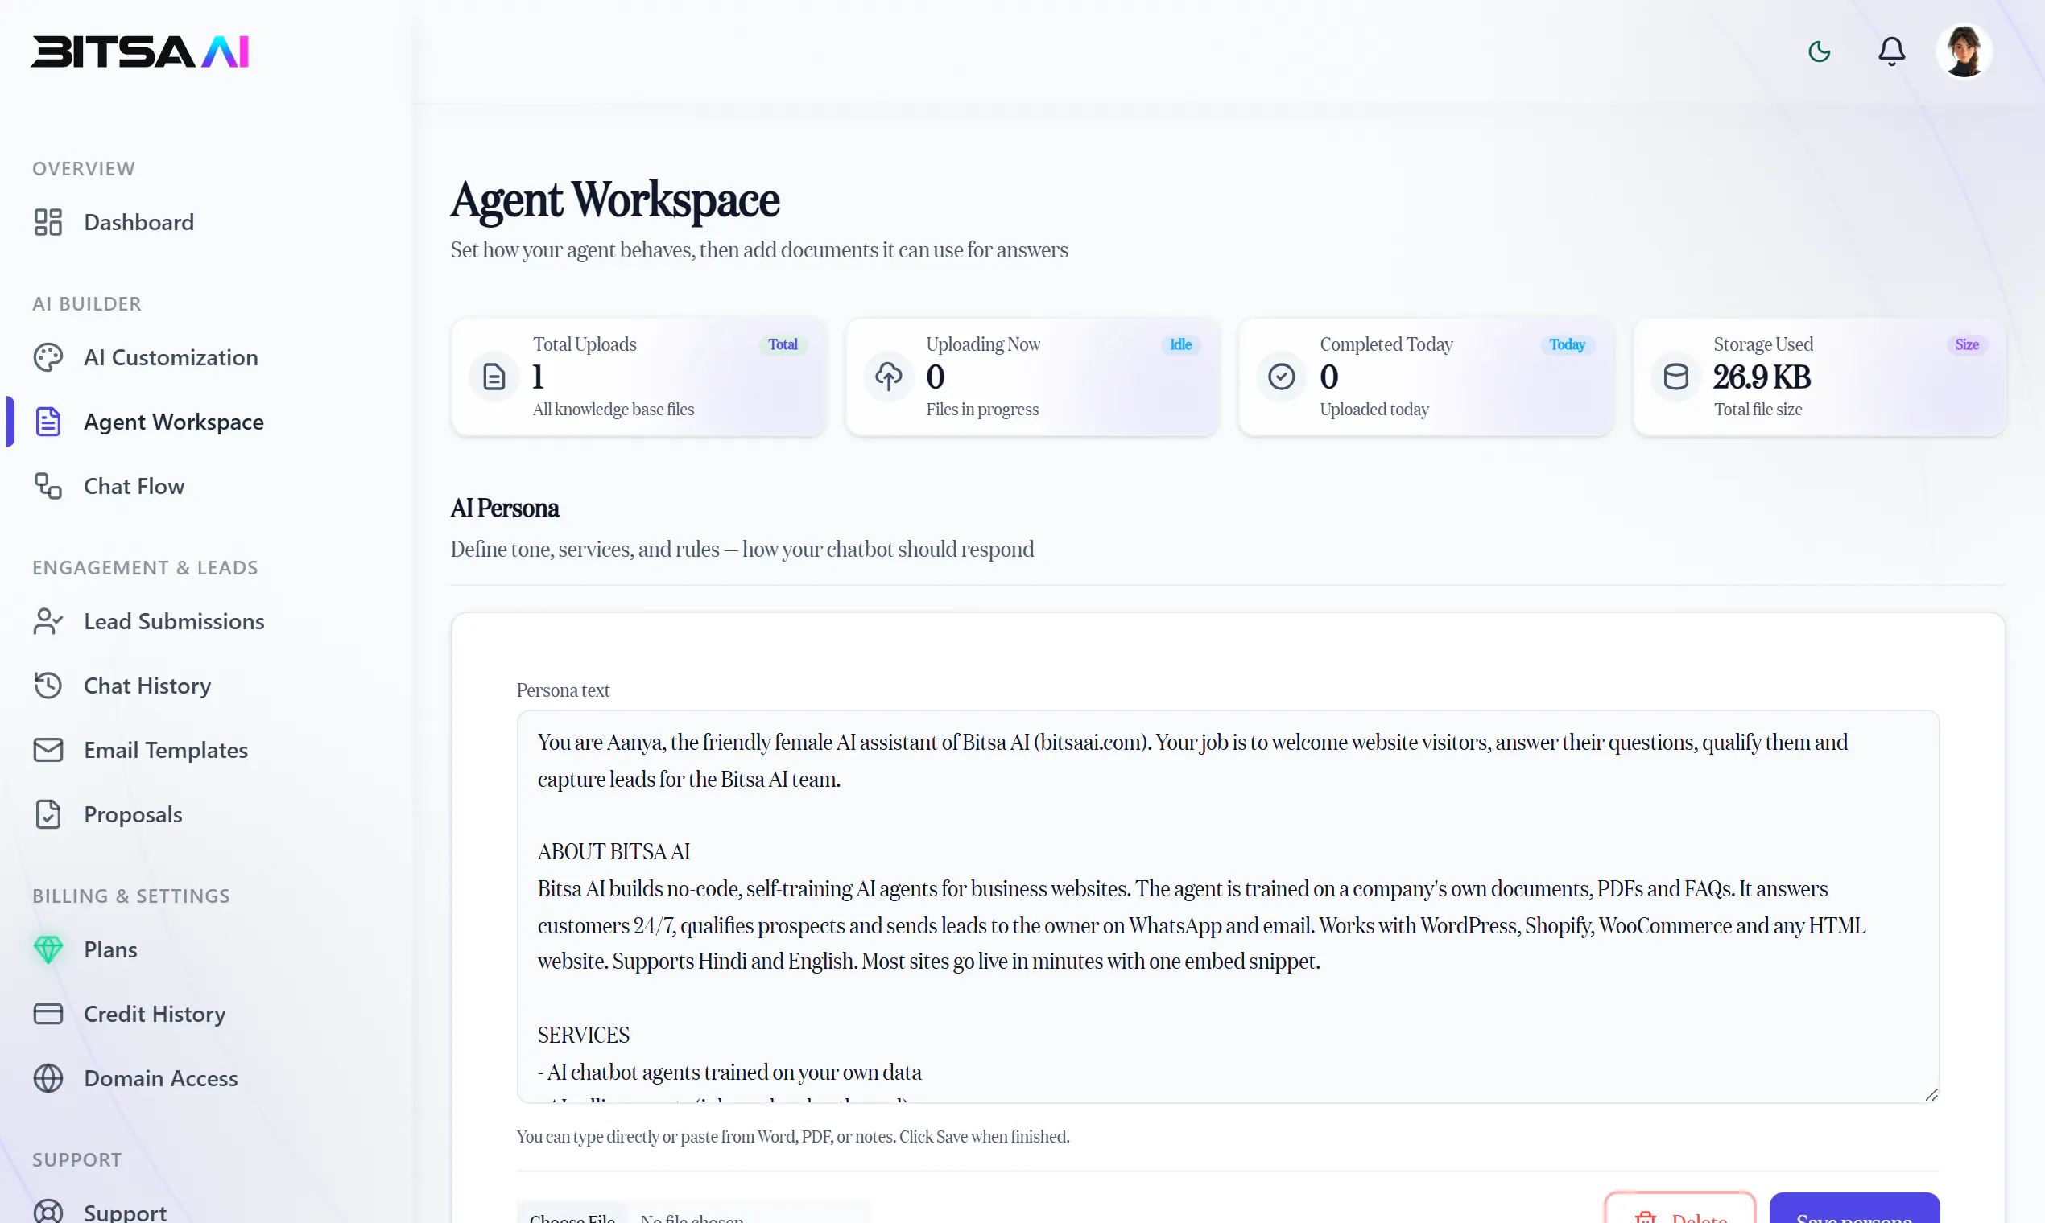Open Email Templates
The width and height of the screenshot is (2045, 1223).
(x=166, y=749)
